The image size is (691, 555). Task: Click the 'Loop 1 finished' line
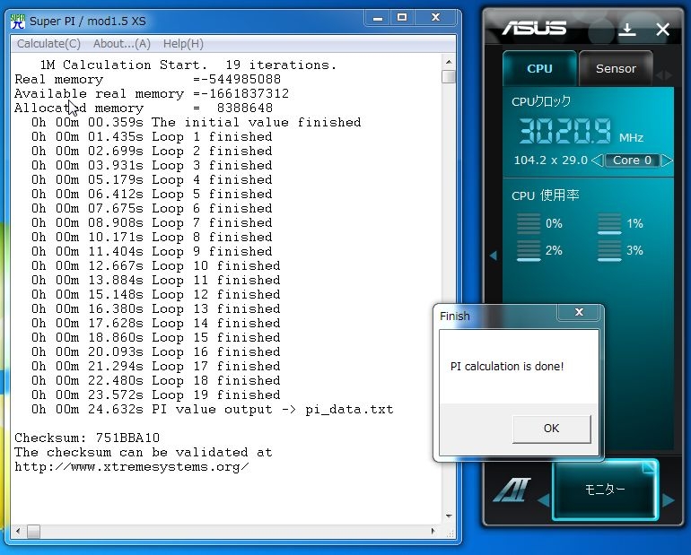pos(152,136)
